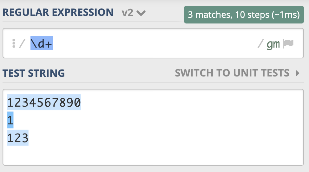The width and height of the screenshot is (309, 172).
Task: Click the "123" match on line three
Action: pos(18,138)
